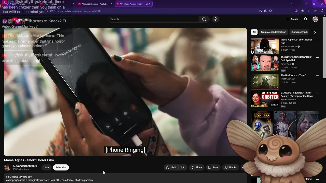Save the video to a playlist

point(213,167)
